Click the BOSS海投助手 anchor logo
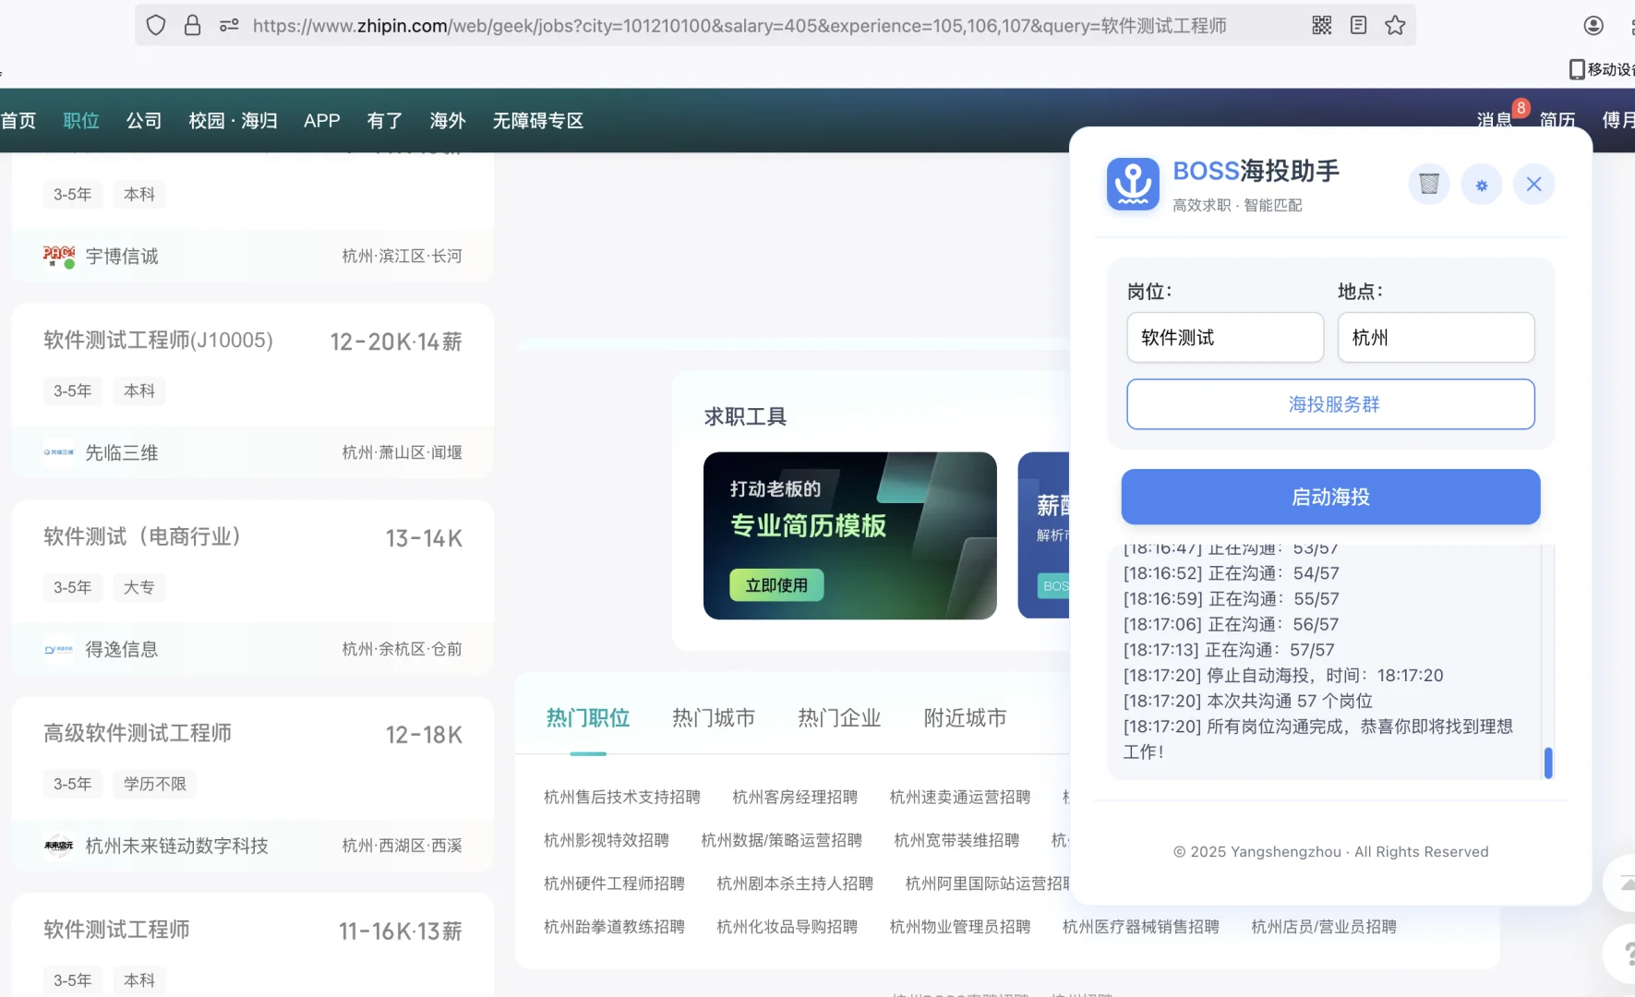The width and height of the screenshot is (1635, 997). pos(1133,184)
